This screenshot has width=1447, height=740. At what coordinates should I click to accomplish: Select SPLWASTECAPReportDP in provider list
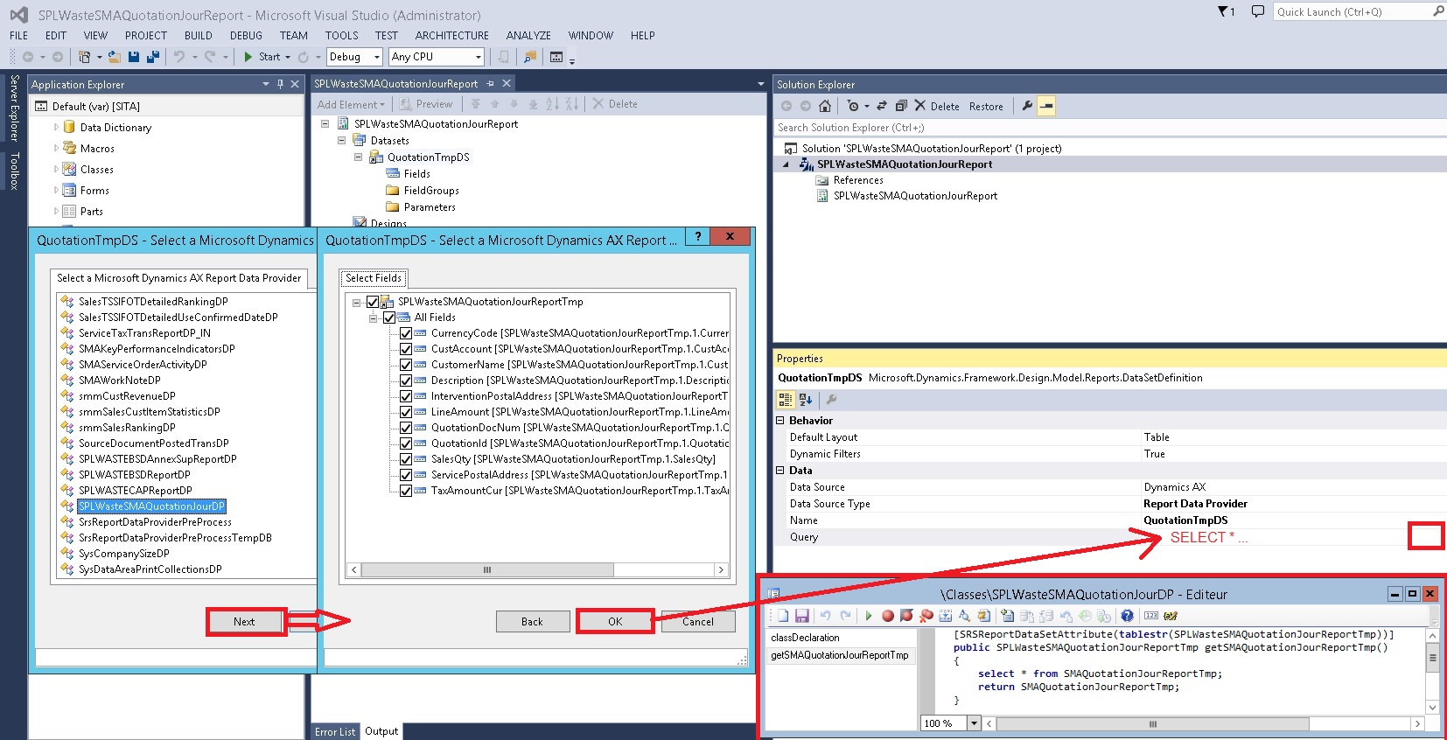tap(136, 491)
